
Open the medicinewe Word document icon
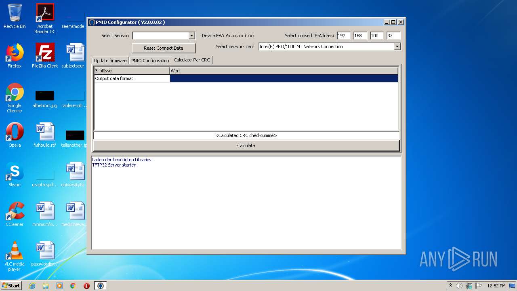click(x=75, y=214)
